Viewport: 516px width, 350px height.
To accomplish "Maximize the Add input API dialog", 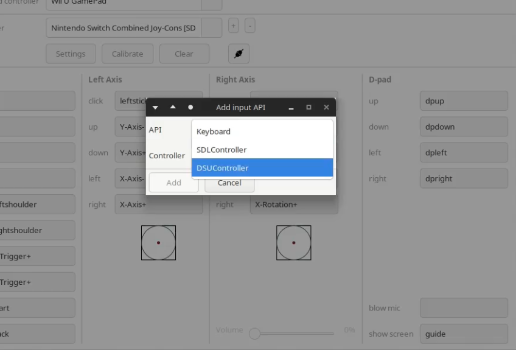I will (x=309, y=107).
